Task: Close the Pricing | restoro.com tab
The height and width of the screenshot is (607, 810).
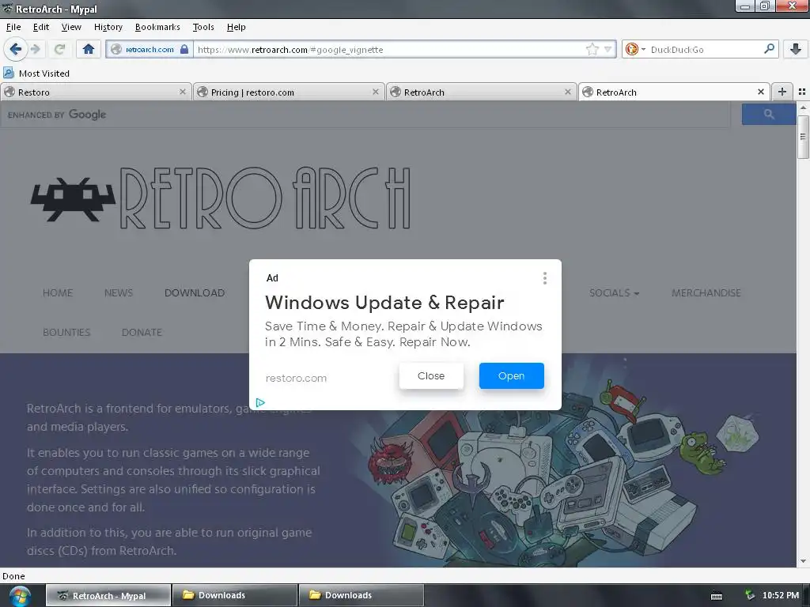Action: (x=376, y=92)
